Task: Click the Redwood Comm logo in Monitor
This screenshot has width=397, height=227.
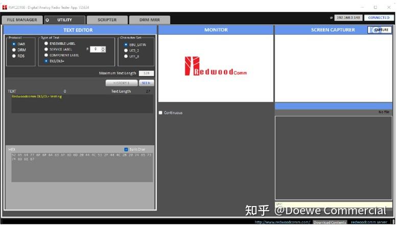Action: pos(216,66)
